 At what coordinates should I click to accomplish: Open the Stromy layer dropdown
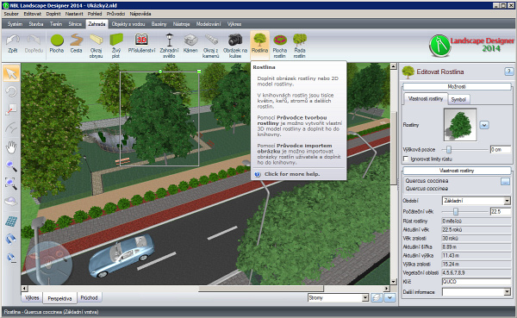(x=365, y=298)
